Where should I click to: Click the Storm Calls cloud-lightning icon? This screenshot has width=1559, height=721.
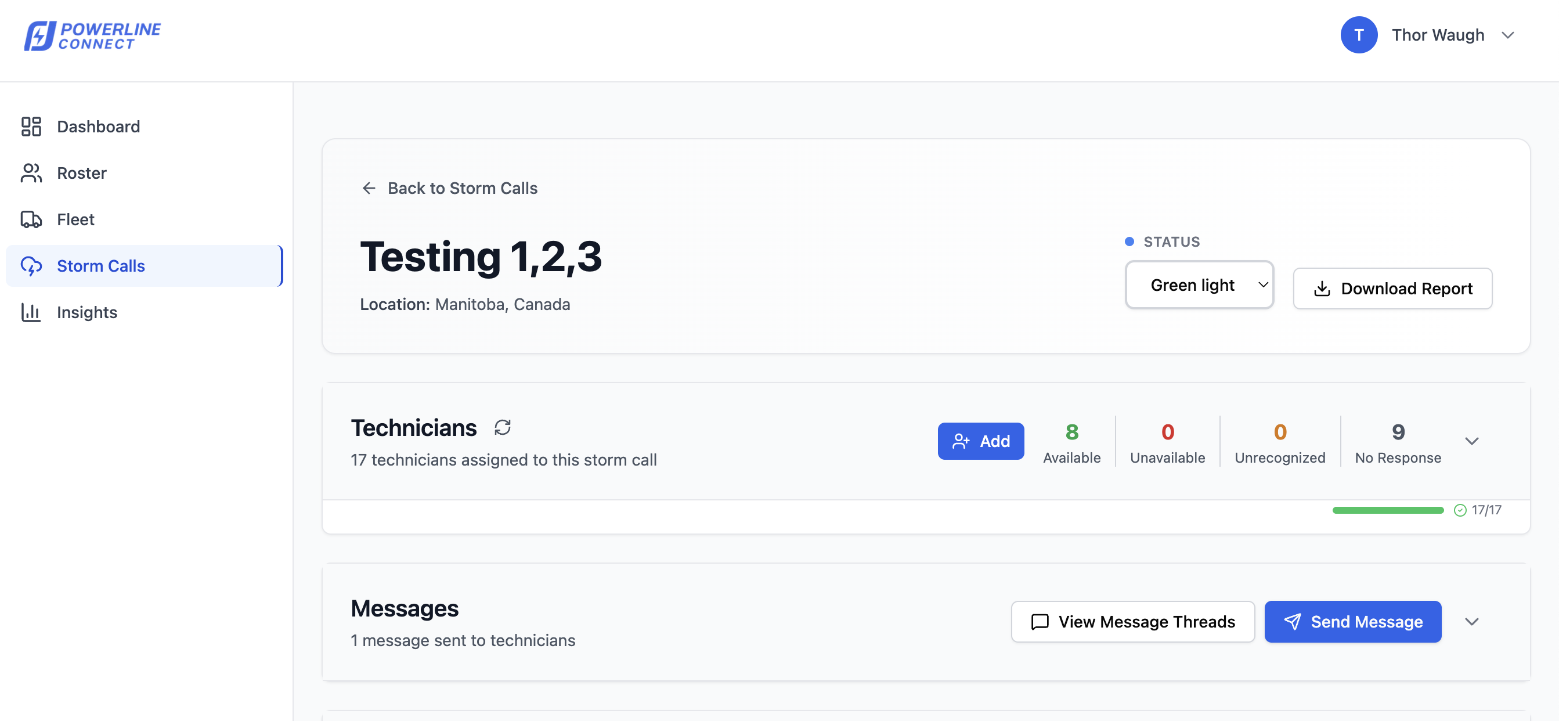31,266
